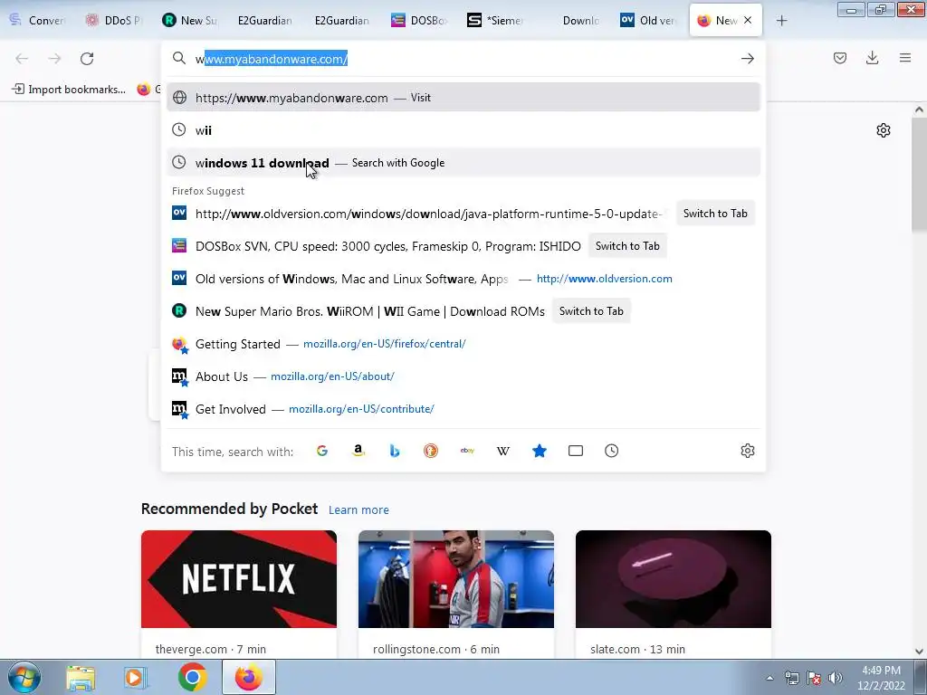Switch to first E2Guardian tab
The height and width of the screenshot is (695, 927).
[x=265, y=20]
